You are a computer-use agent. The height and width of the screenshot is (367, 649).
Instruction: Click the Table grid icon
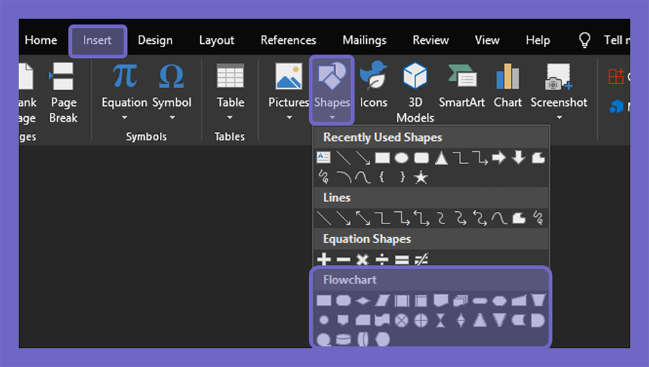[230, 76]
